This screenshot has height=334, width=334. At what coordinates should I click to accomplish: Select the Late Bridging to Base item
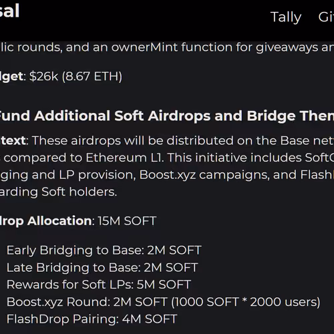102,267
